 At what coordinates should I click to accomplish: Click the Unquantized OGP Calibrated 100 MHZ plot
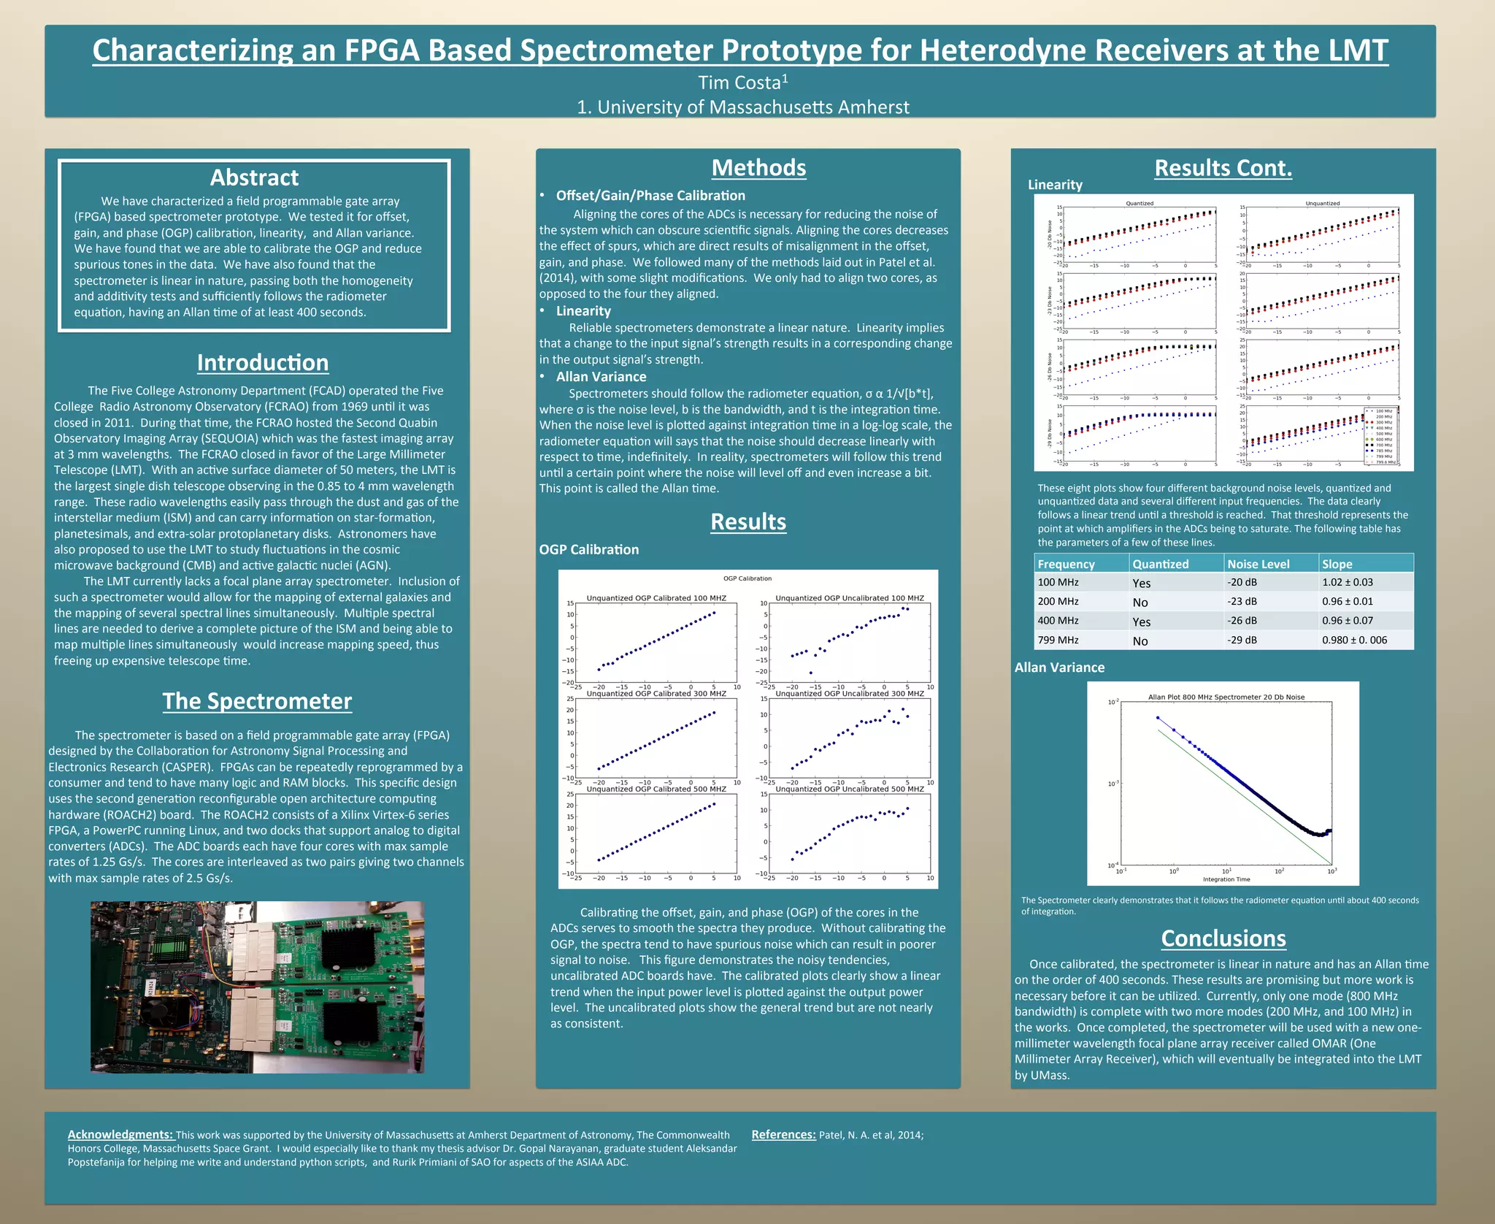[x=656, y=643]
